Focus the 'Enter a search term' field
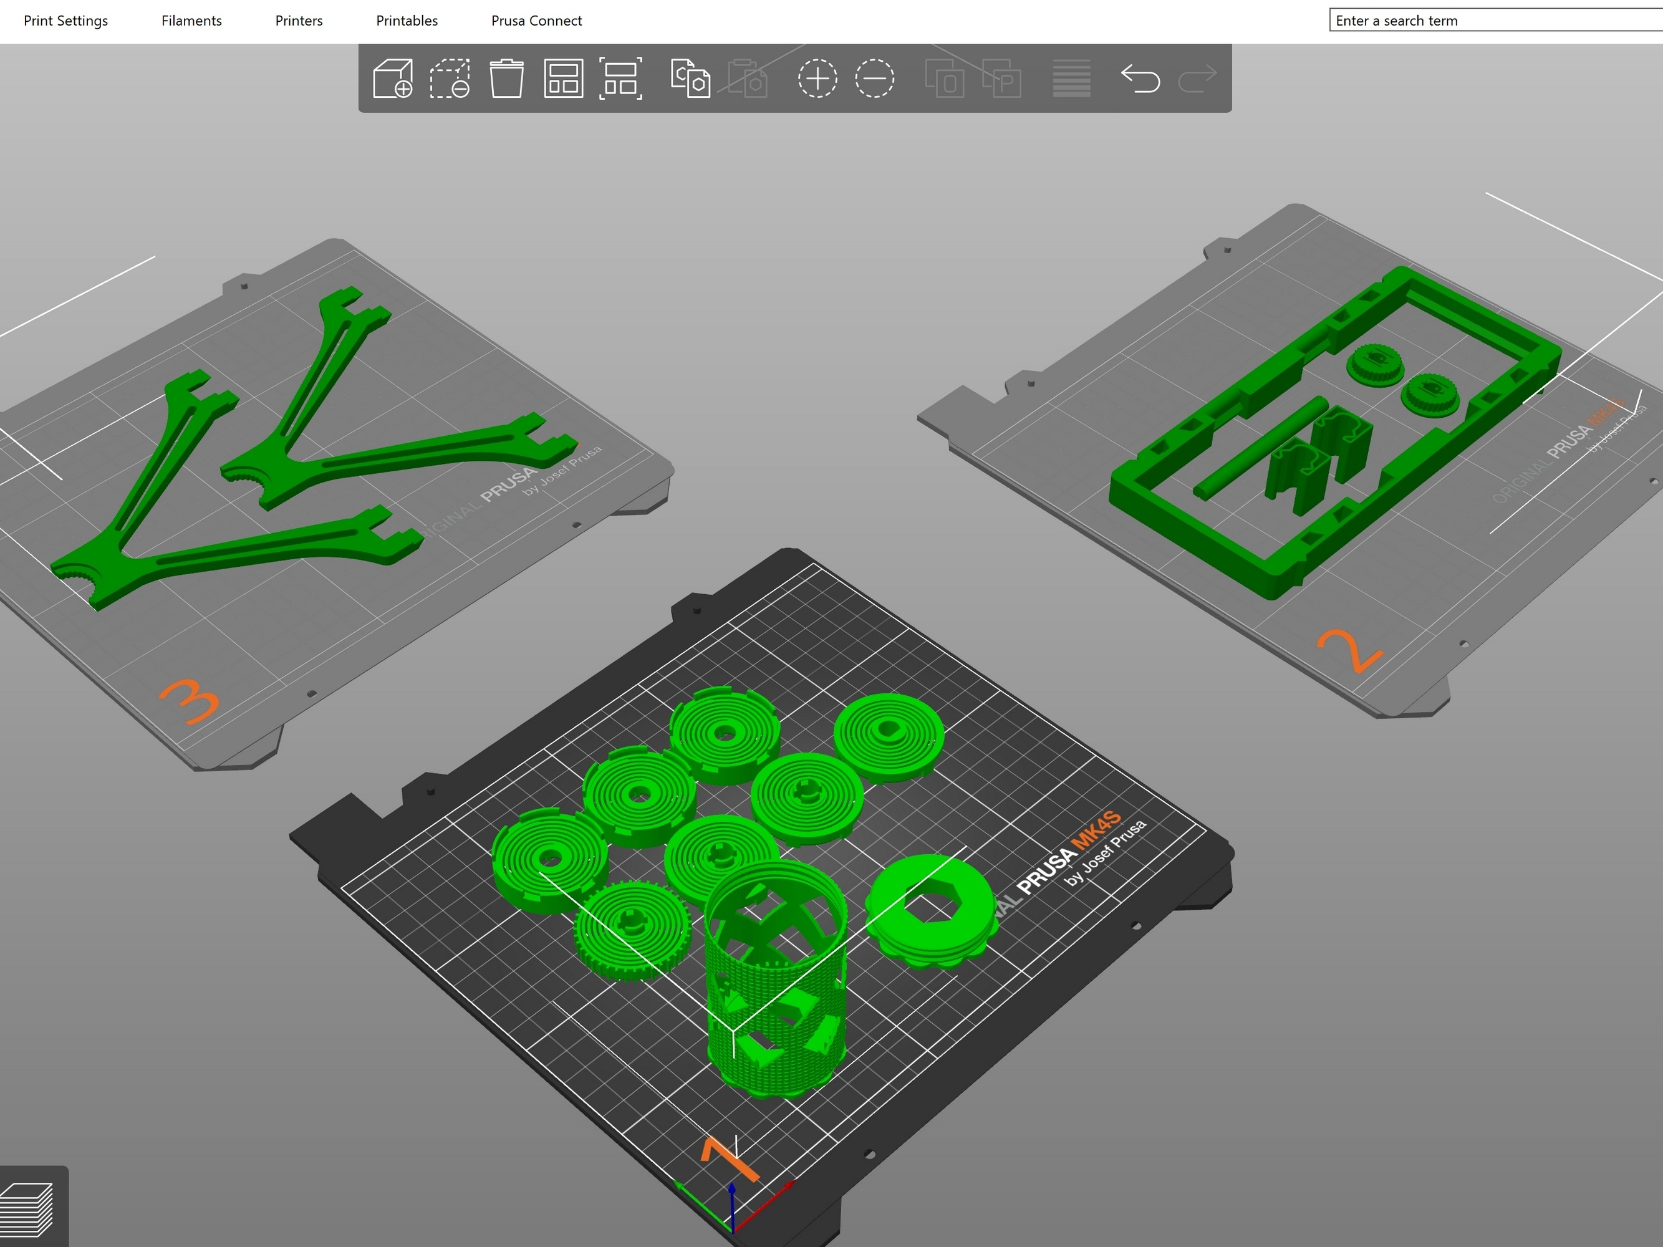 click(1496, 21)
